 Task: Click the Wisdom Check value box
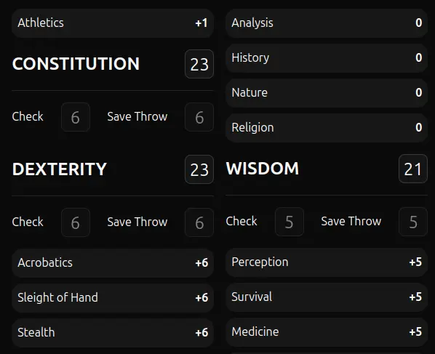(x=290, y=222)
